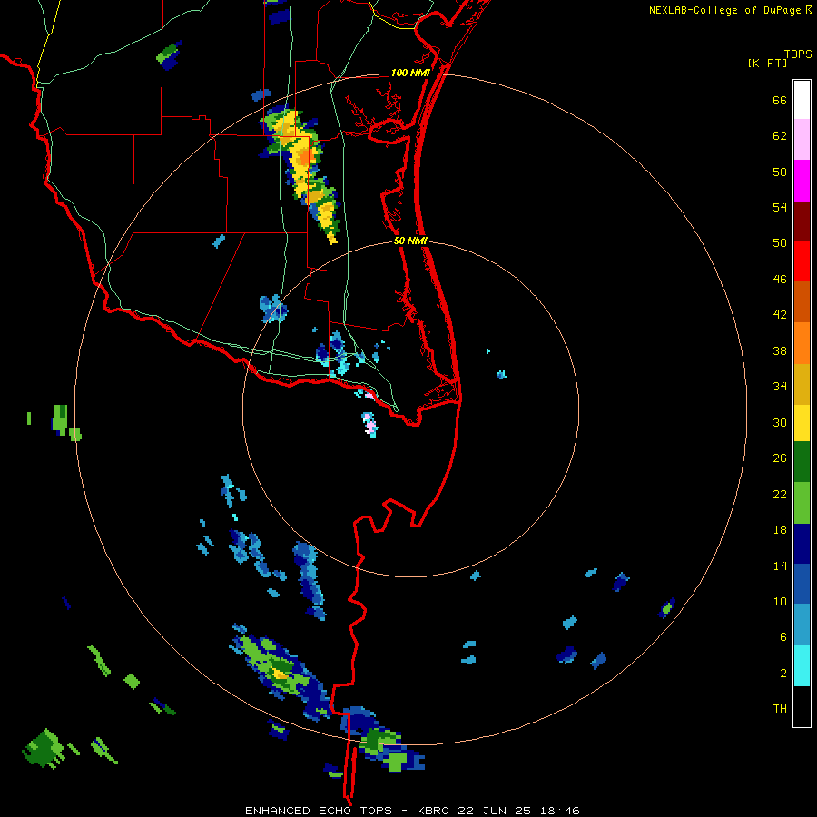Click the black TH swatch at legend bottom
Image resolution: width=817 pixels, height=817 pixels.
(802, 706)
